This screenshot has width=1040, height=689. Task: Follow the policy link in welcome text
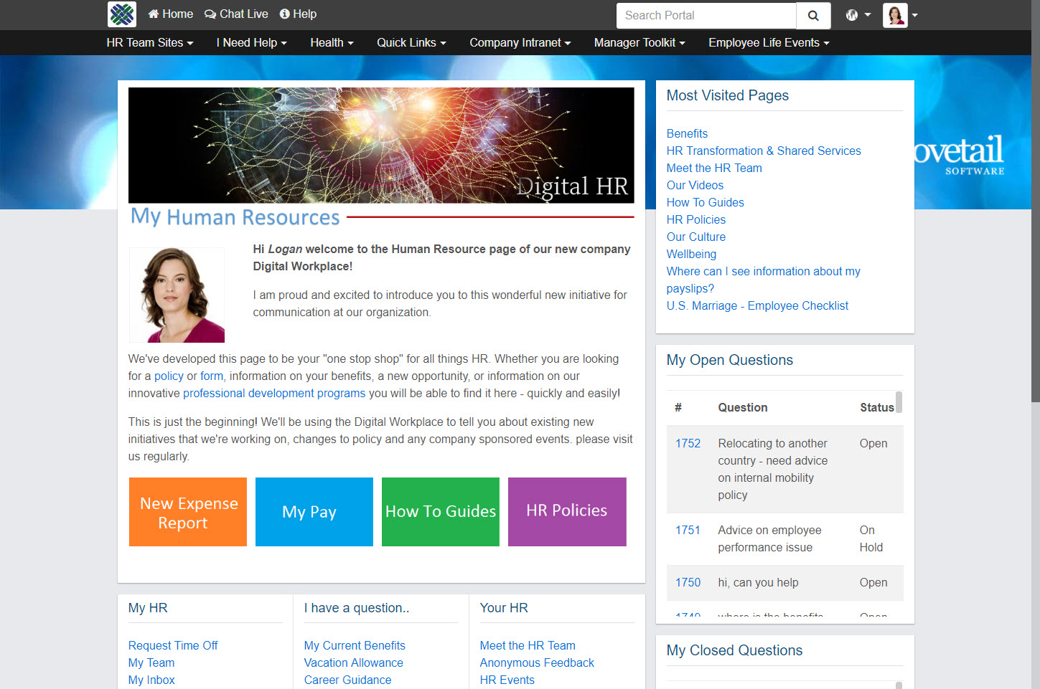pyautogui.click(x=169, y=376)
